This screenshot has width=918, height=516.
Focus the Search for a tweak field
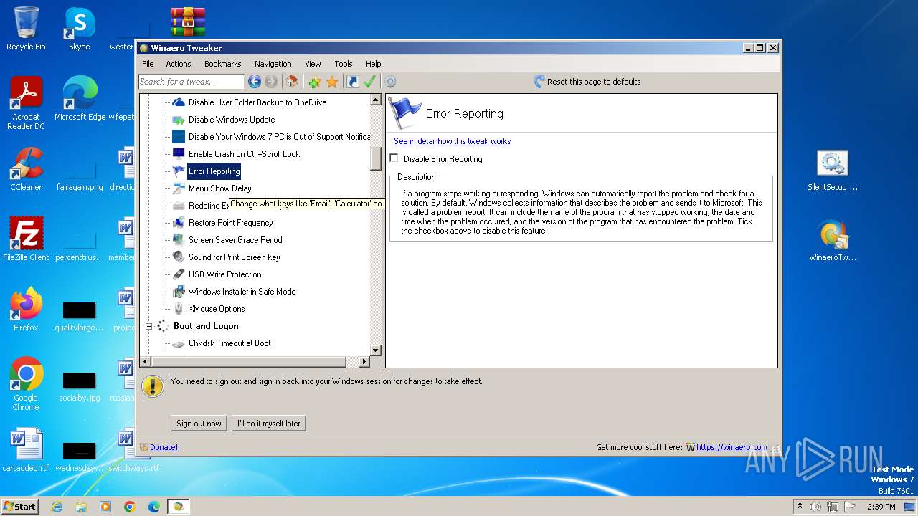(191, 82)
